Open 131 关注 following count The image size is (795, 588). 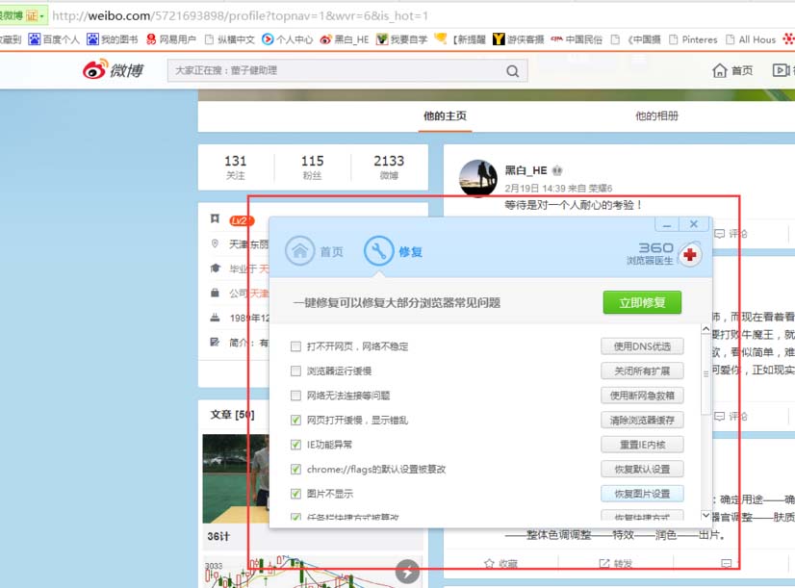pyautogui.click(x=236, y=167)
